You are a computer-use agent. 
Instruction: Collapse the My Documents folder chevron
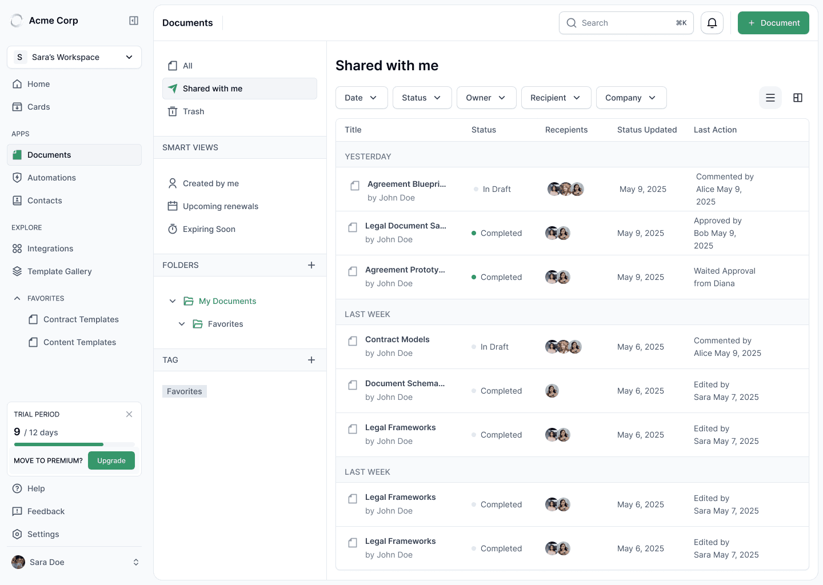coord(173,301)
